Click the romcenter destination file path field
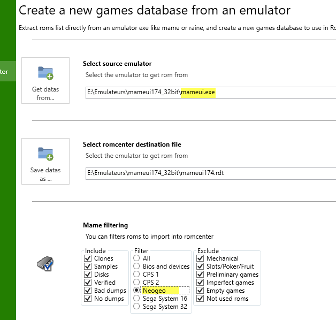 pos(211,173)
